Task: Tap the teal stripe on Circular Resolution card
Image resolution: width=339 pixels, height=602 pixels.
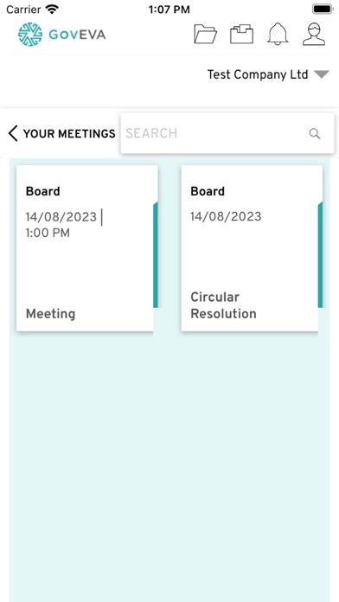Action: click(320, 254)
